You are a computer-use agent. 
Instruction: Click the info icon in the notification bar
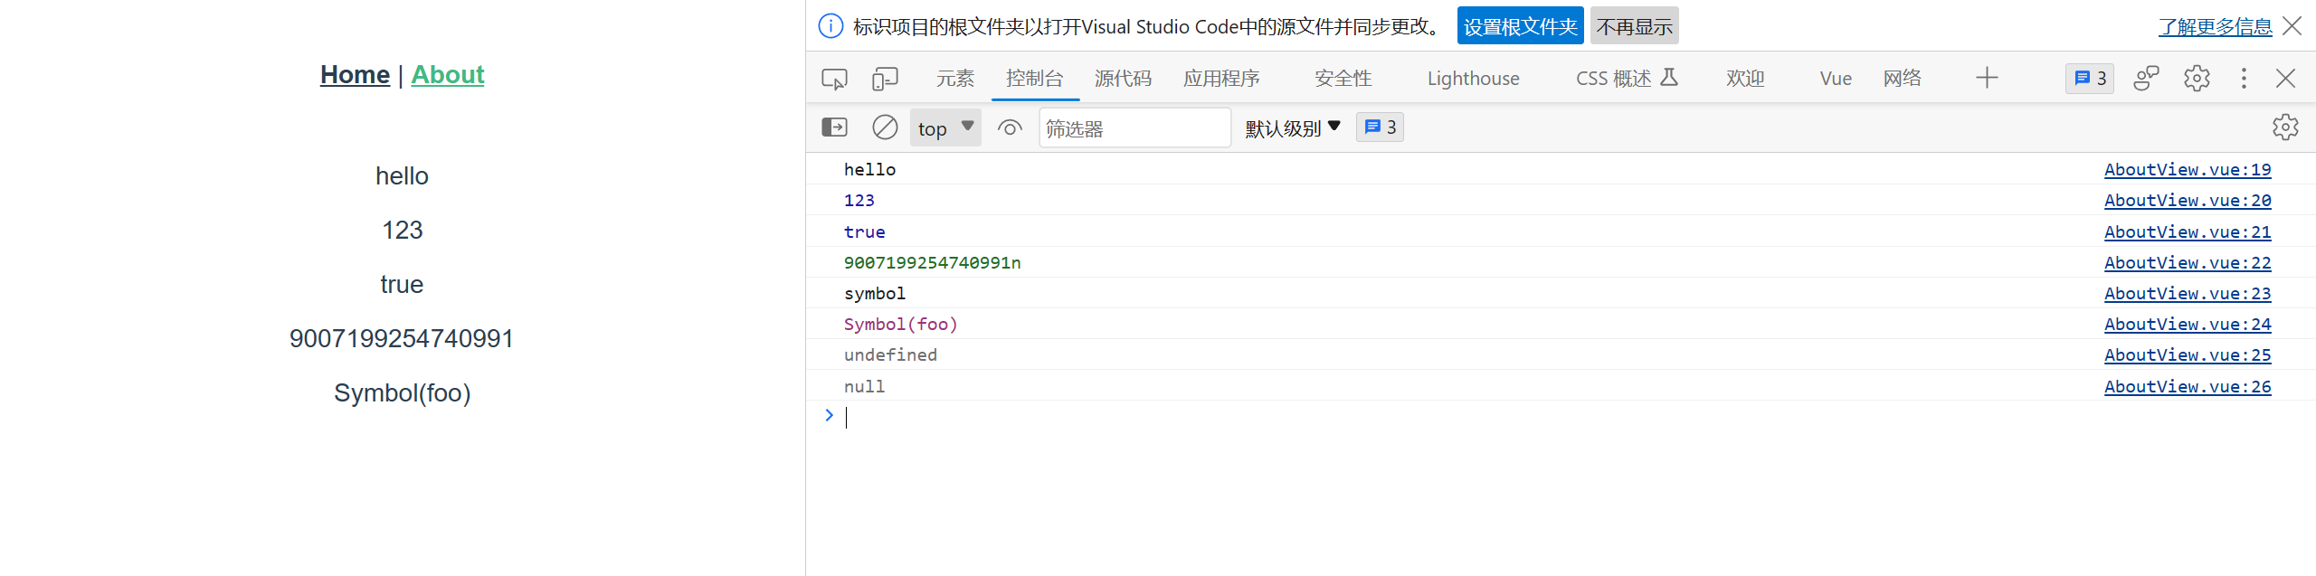coord(831,26)
